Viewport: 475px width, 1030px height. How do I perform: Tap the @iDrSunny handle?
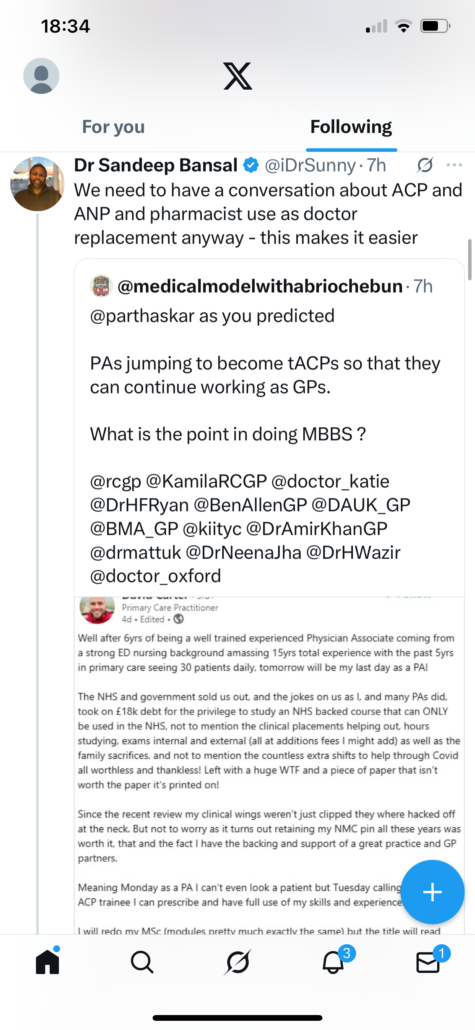(310, 166)
